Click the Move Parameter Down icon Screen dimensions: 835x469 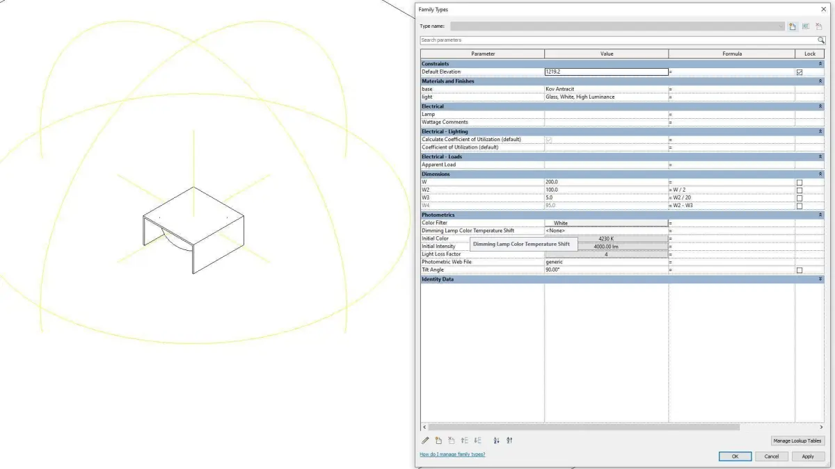478,441
